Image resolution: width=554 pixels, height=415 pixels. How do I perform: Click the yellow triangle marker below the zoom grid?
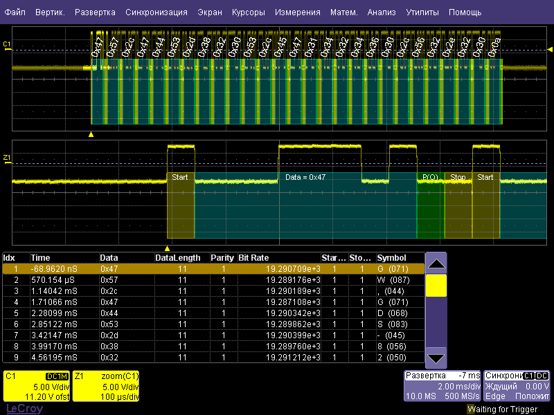pyautogui.click(x=167, y=248)
